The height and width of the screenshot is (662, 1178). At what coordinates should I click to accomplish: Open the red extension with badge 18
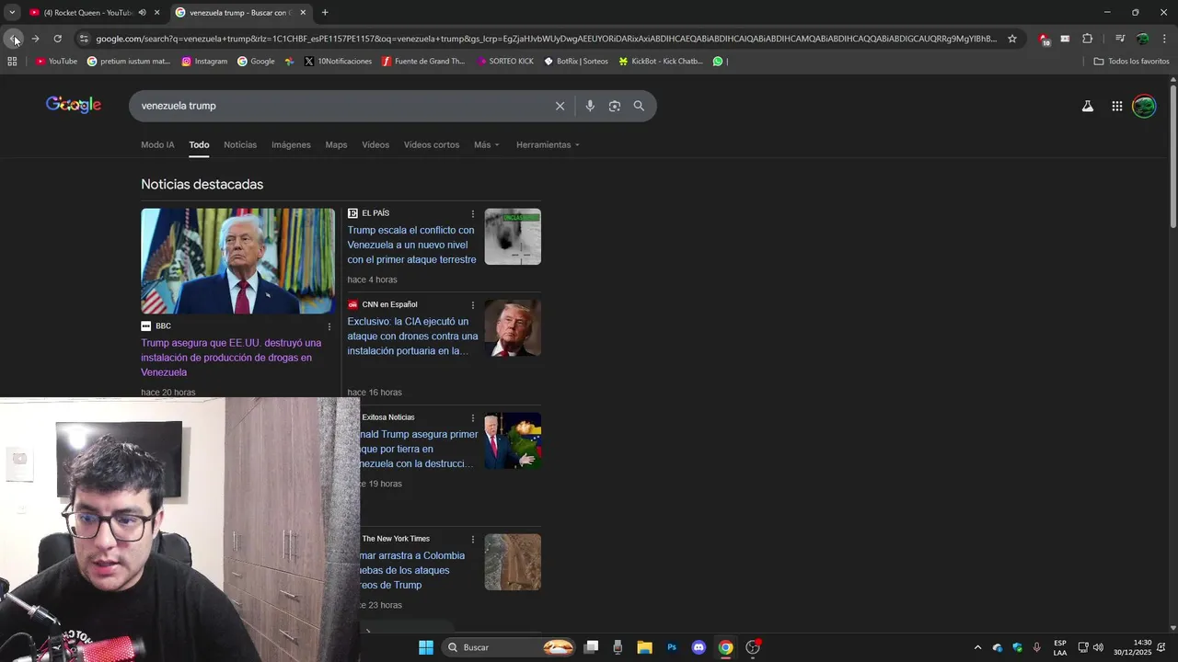pos(1044,39)
